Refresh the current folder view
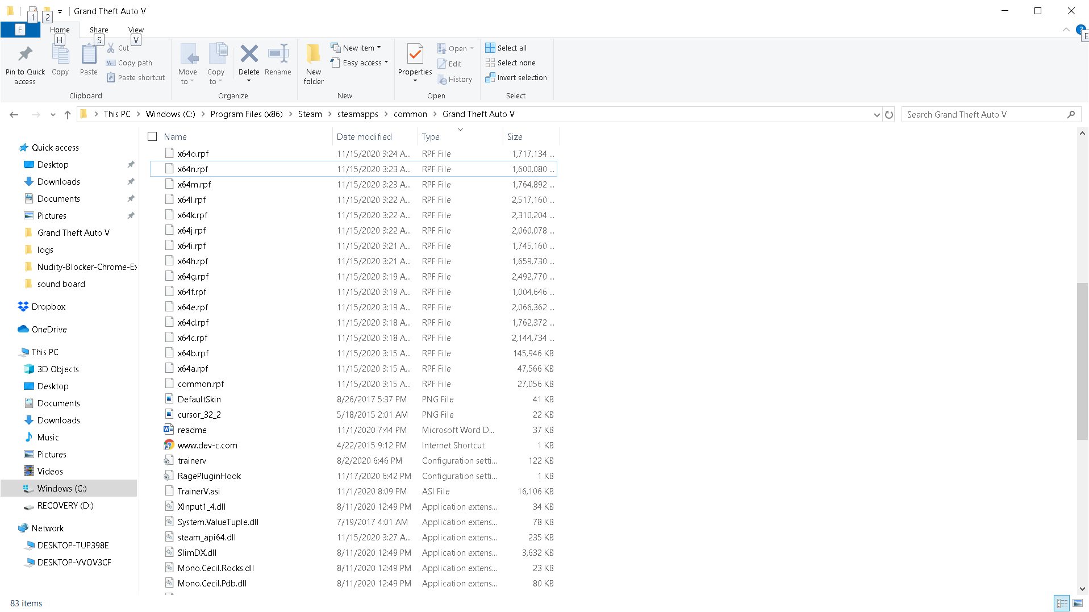1089x612 pixels. [889, 114]
